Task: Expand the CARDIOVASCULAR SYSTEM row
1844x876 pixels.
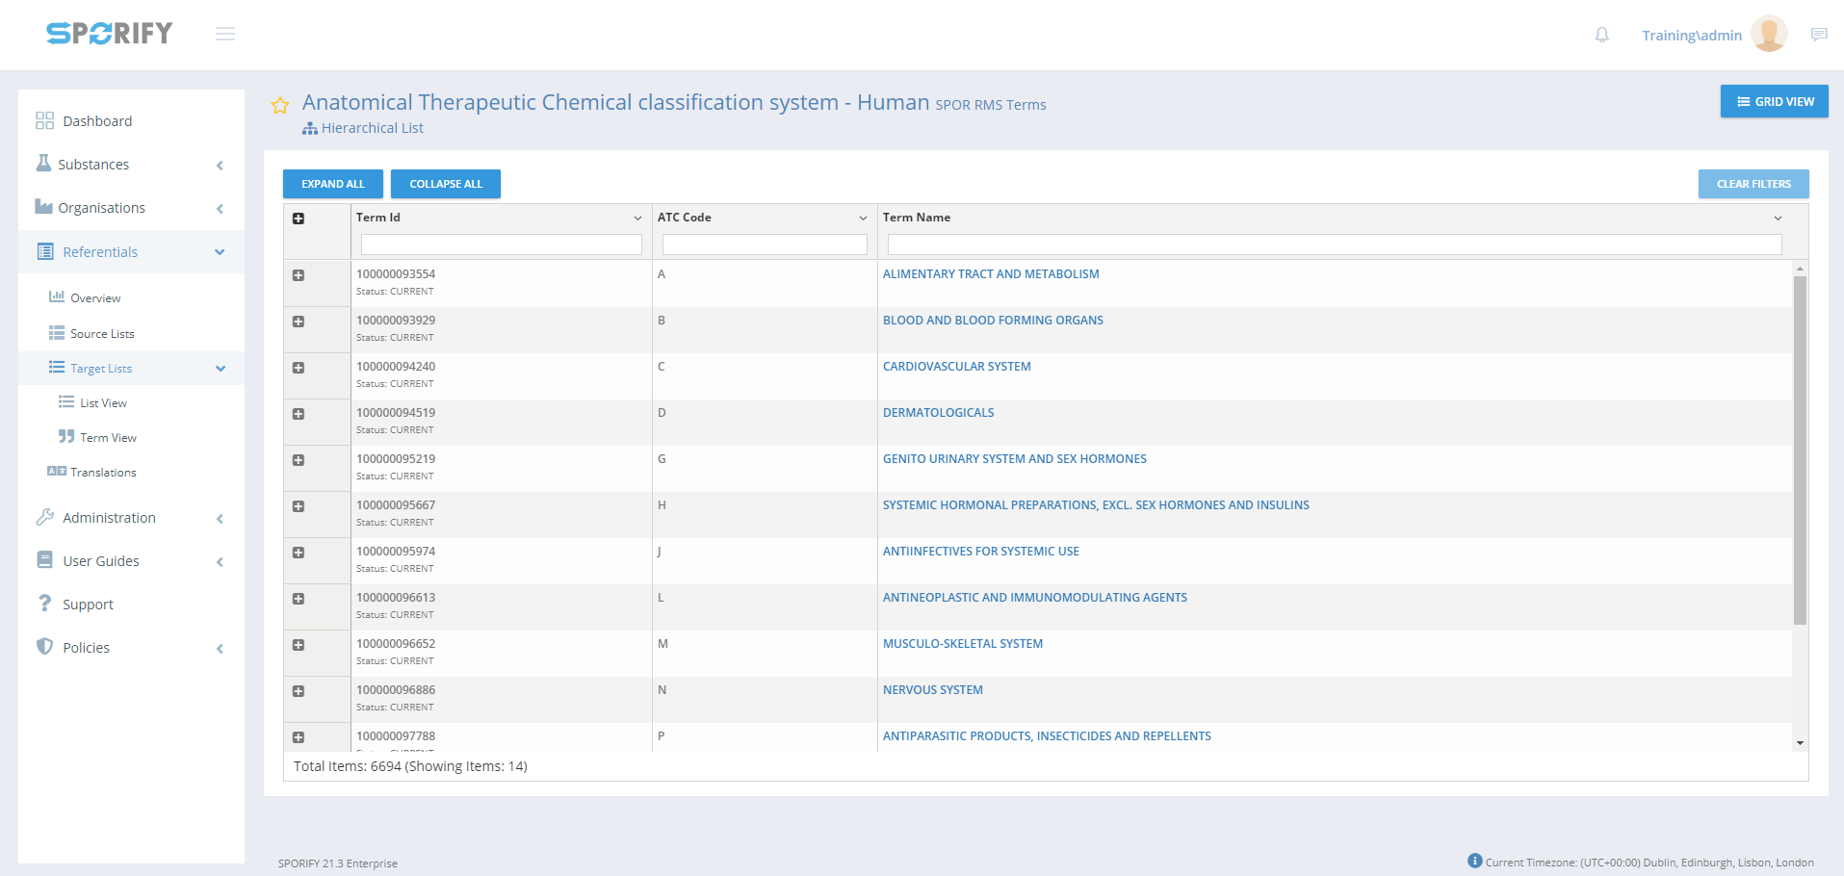Action: coord(299,368)
